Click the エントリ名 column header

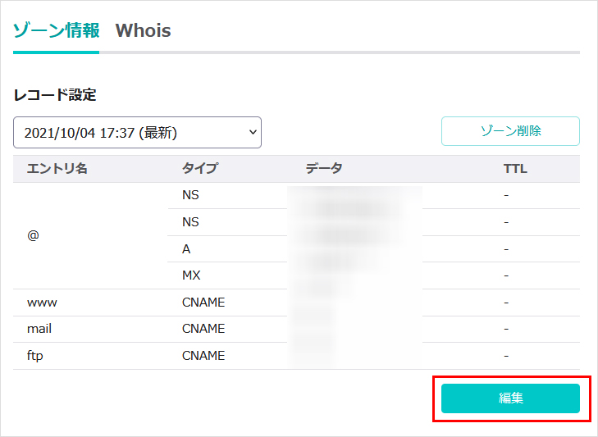[57, 169]
